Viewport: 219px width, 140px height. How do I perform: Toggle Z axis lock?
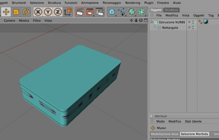(58, 12)
